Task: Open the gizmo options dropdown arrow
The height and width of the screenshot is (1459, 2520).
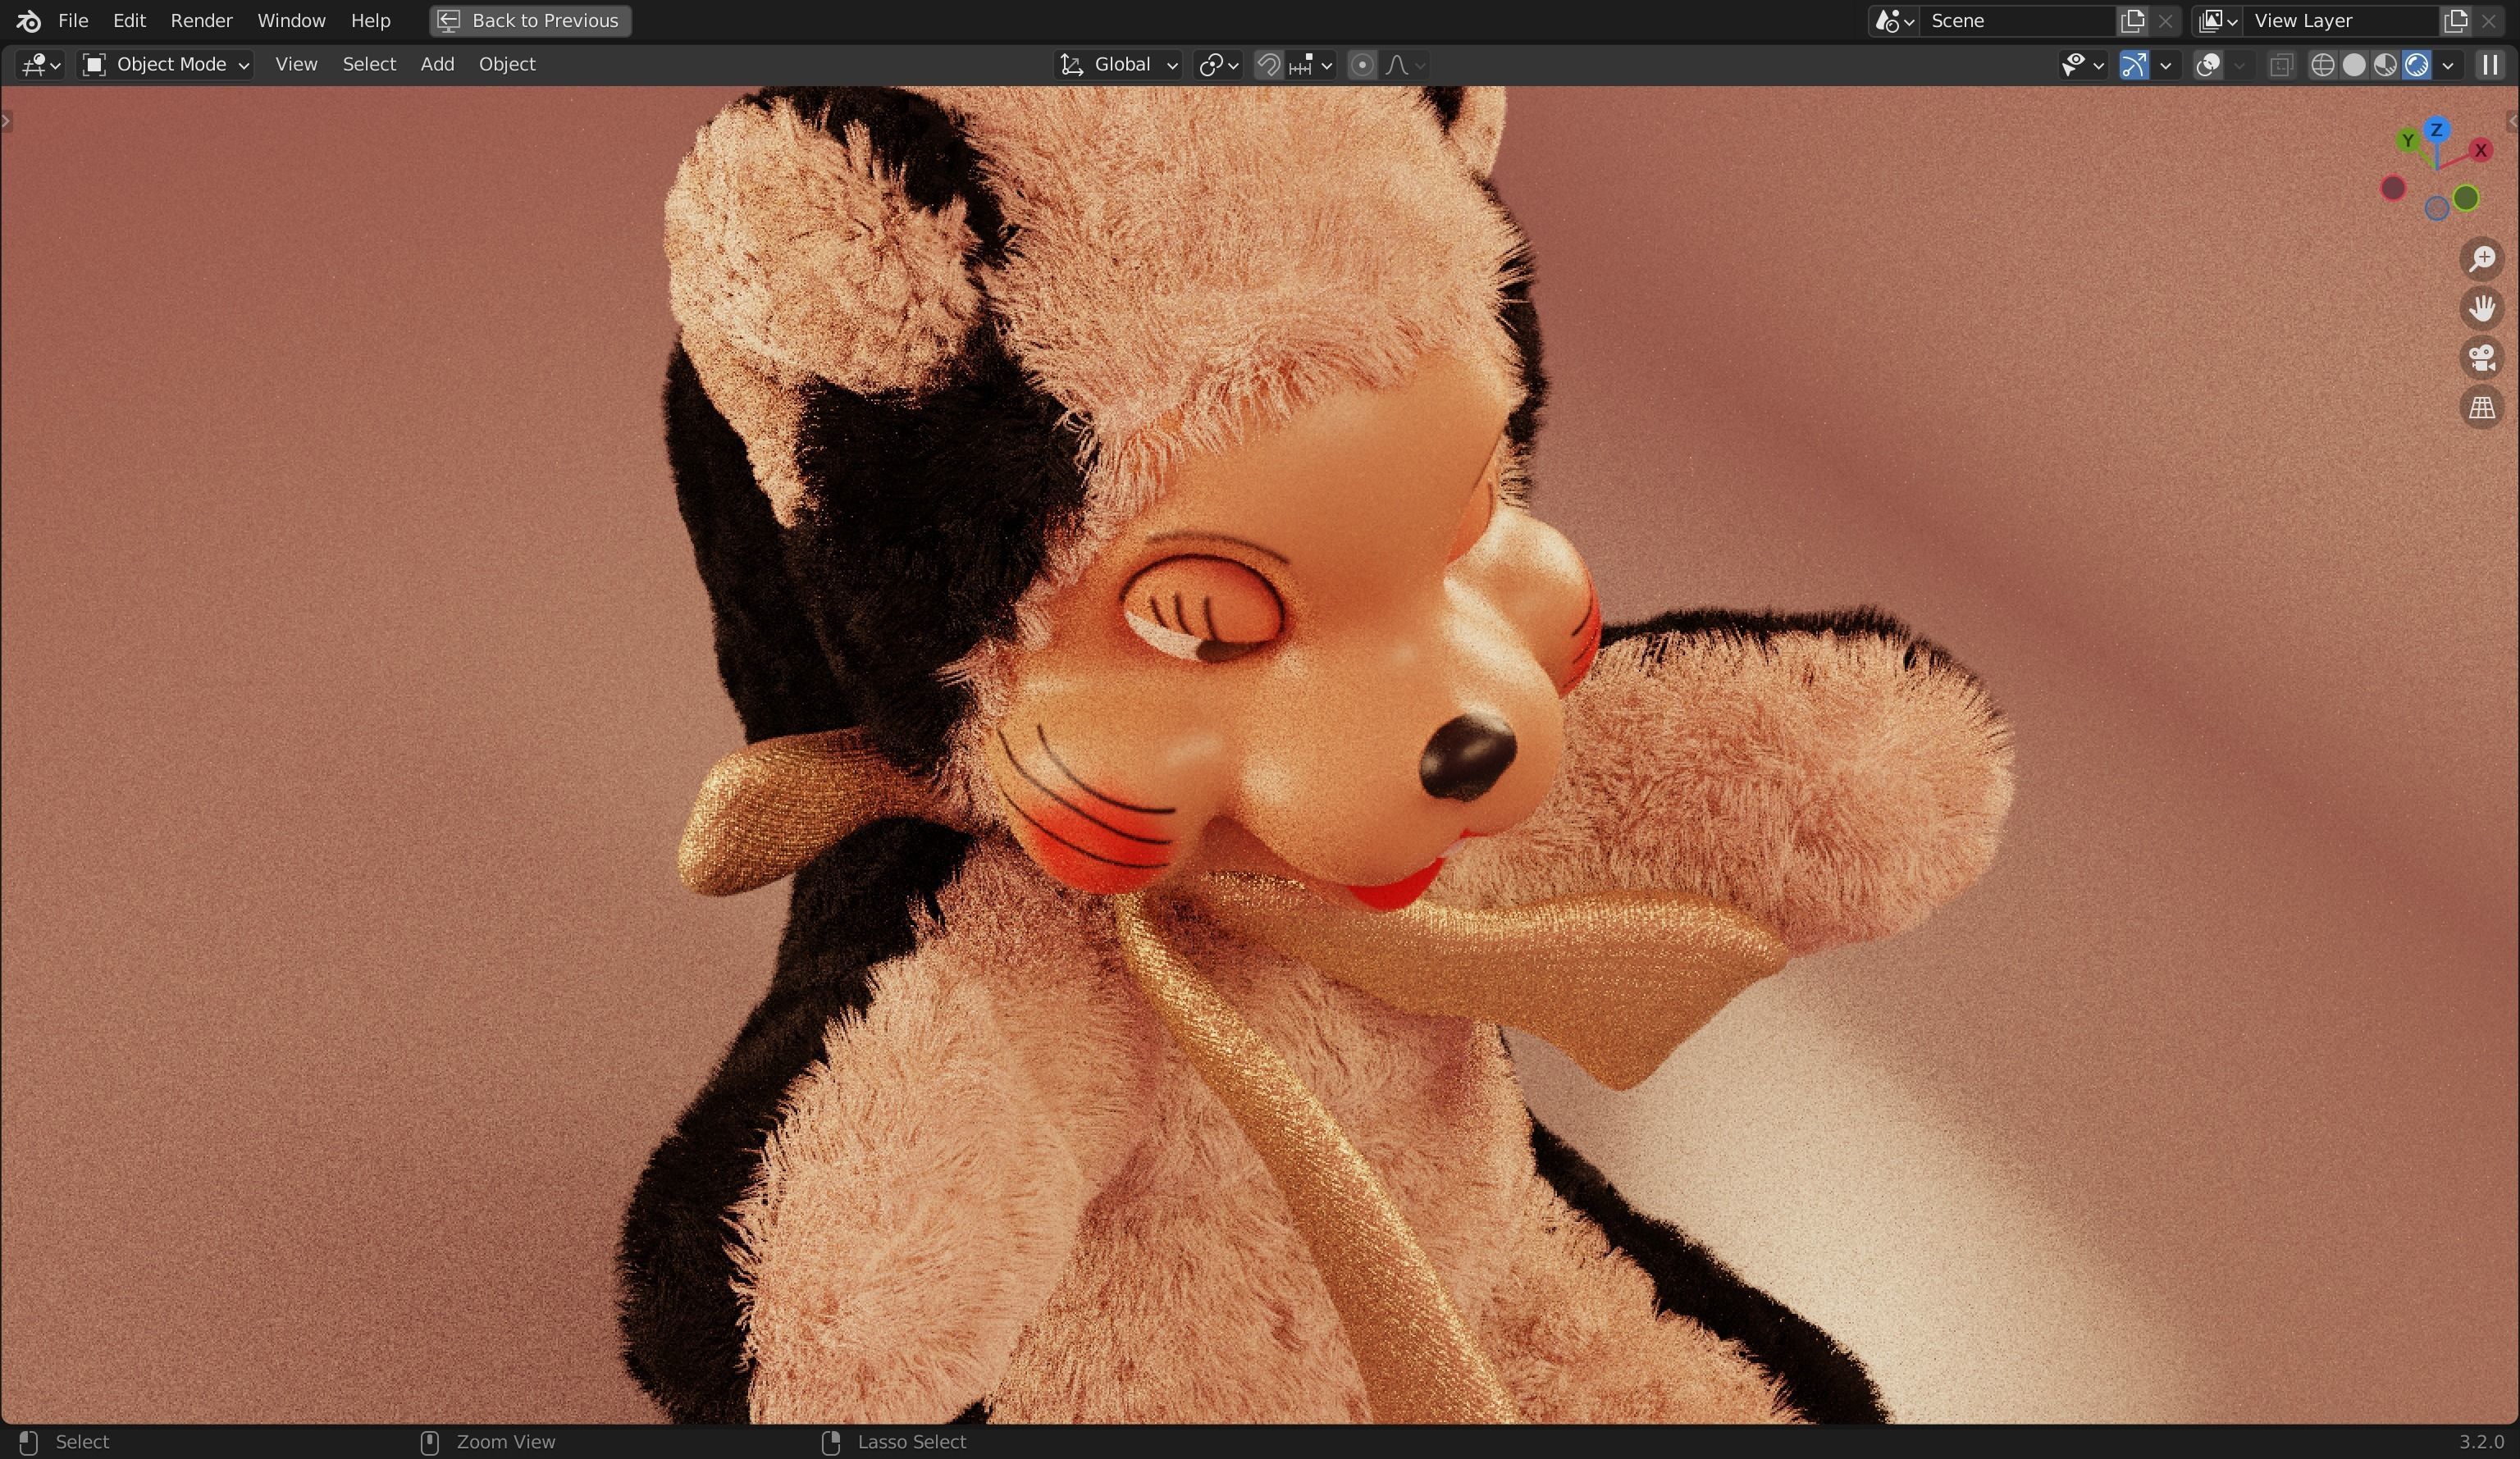Action: click(2166, 65)
